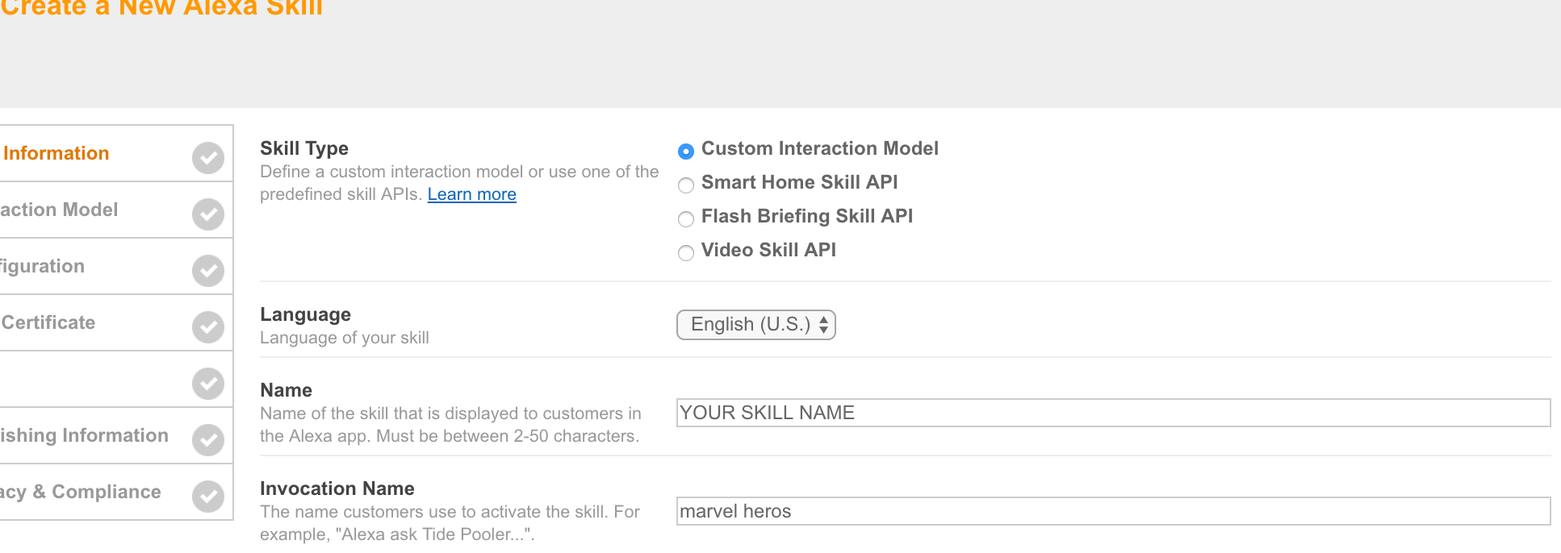
Task: Click the checkmark icon beside Privacy & Compliance
Action: (x=208, y=496)
